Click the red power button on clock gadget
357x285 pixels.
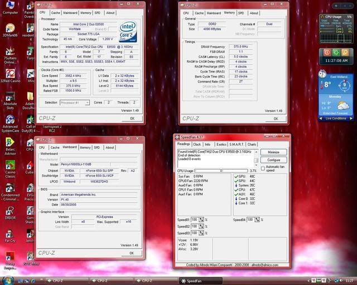point(327,52)
